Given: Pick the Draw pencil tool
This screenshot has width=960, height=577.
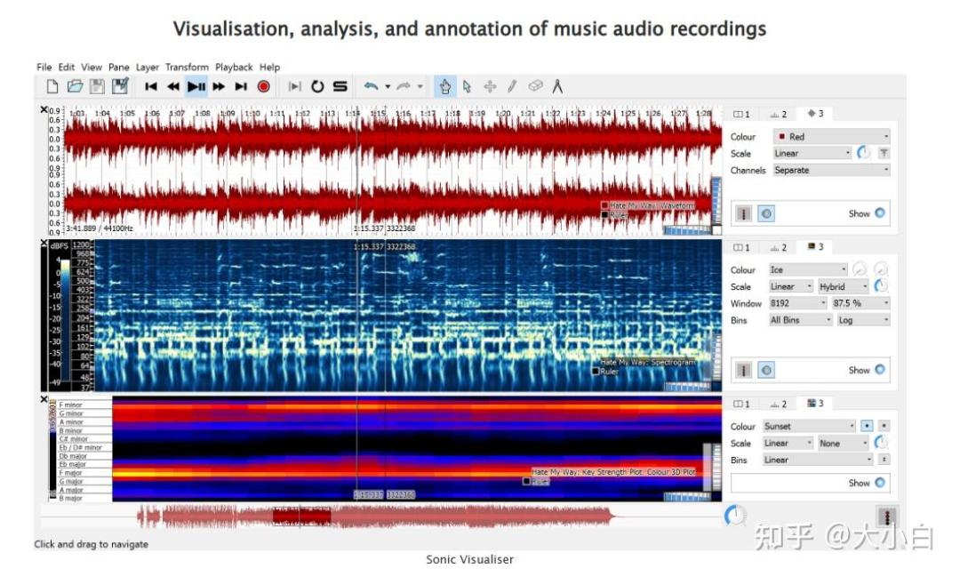Looking at the screenshot, I should tap(512, 86).
